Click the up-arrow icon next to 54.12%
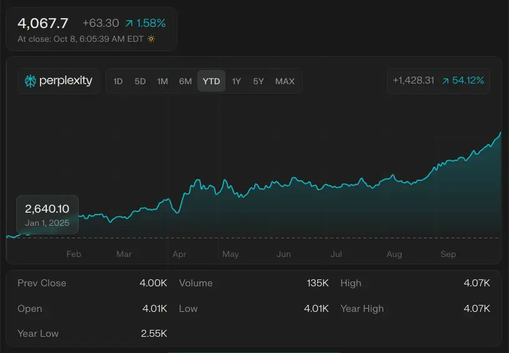The image size is (509, 353). [x=445, y=81]
